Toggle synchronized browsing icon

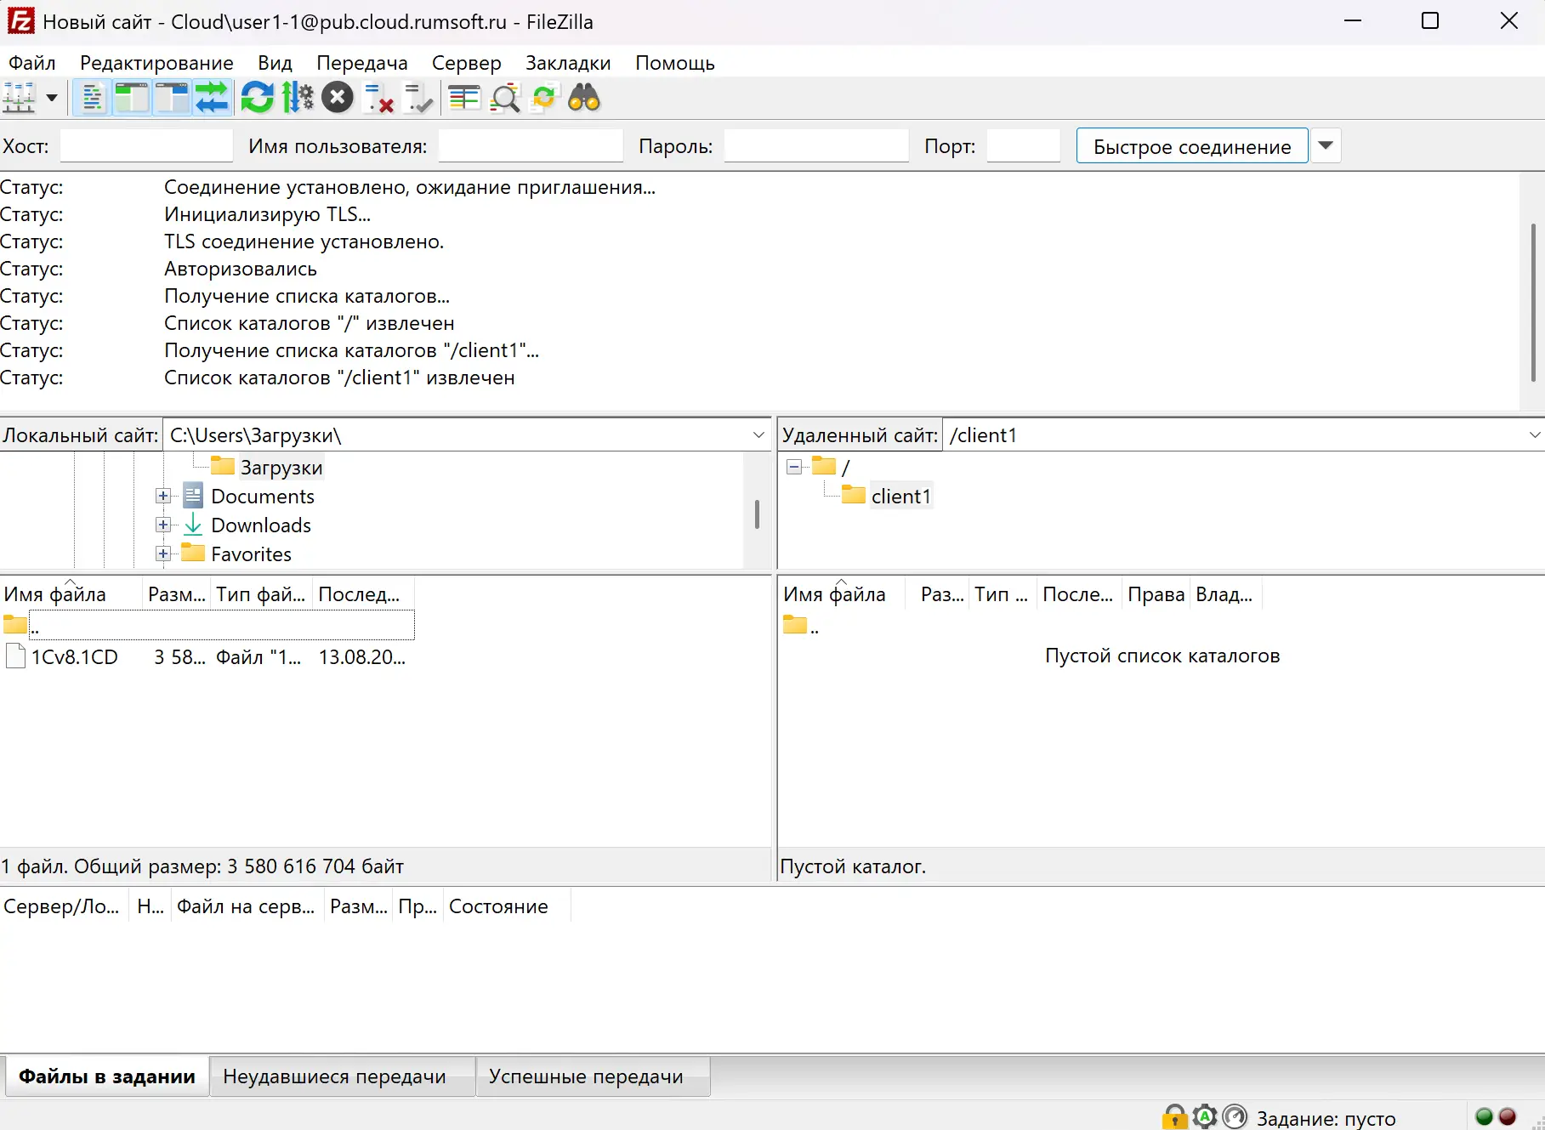(544, 98)
